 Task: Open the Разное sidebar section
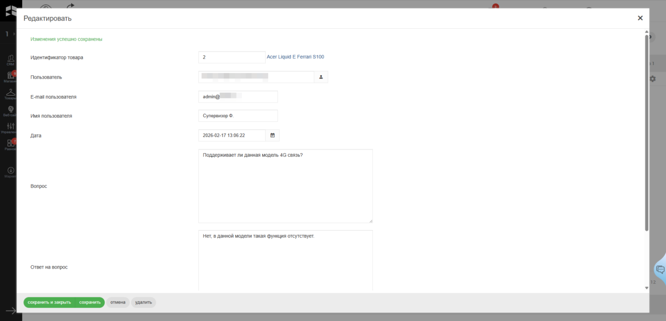click(x=10, y=144)
